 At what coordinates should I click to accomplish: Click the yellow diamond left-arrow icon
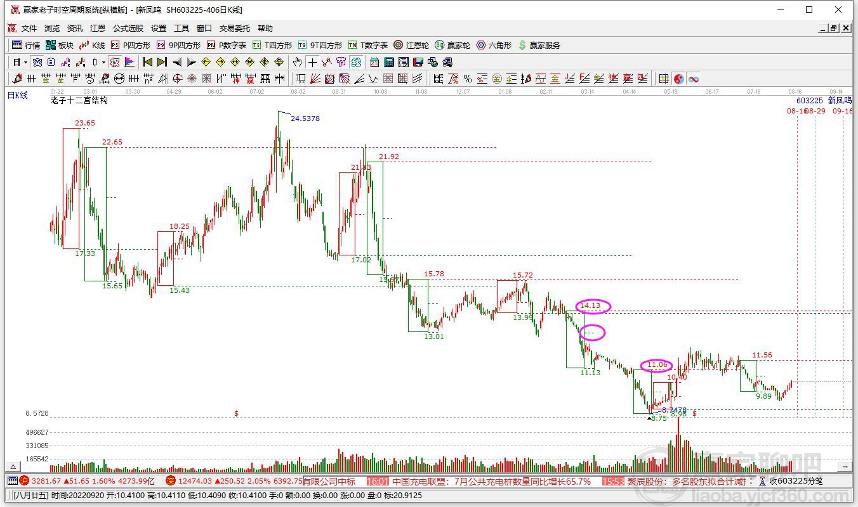click(x=206, y=62)
